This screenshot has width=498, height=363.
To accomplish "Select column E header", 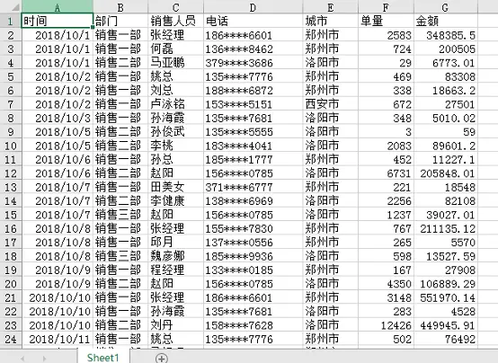I will 331,7.
